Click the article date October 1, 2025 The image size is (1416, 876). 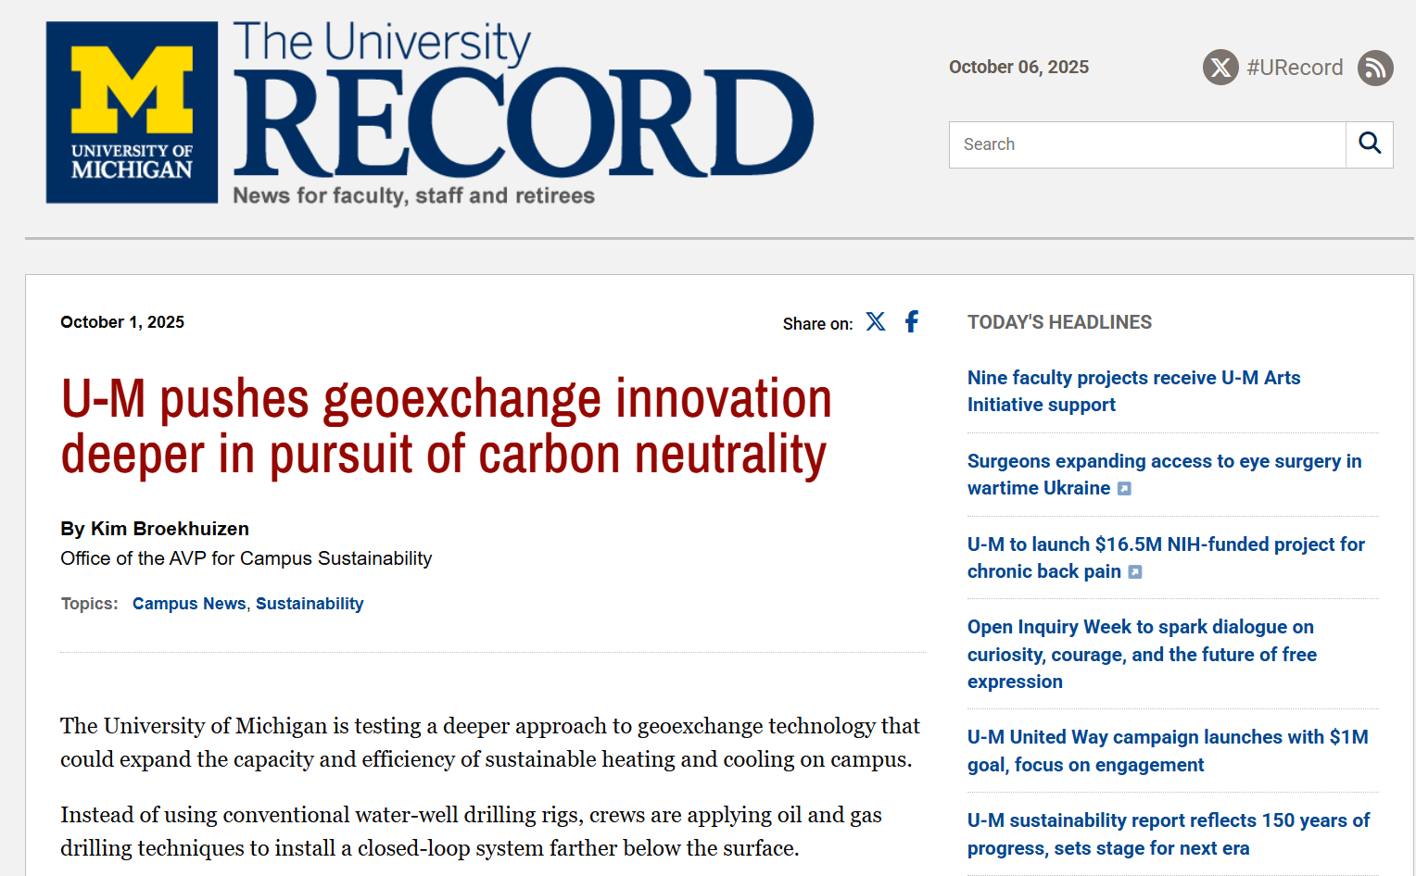[x=122, y=322]
